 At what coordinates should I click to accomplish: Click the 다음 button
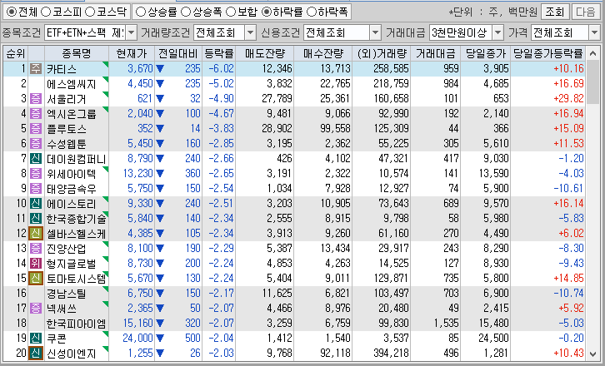click(x=585, y=12)
